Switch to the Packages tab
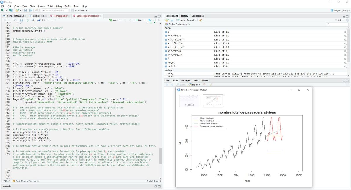Viewport: 351px width, 190px height. coord(186,80)
